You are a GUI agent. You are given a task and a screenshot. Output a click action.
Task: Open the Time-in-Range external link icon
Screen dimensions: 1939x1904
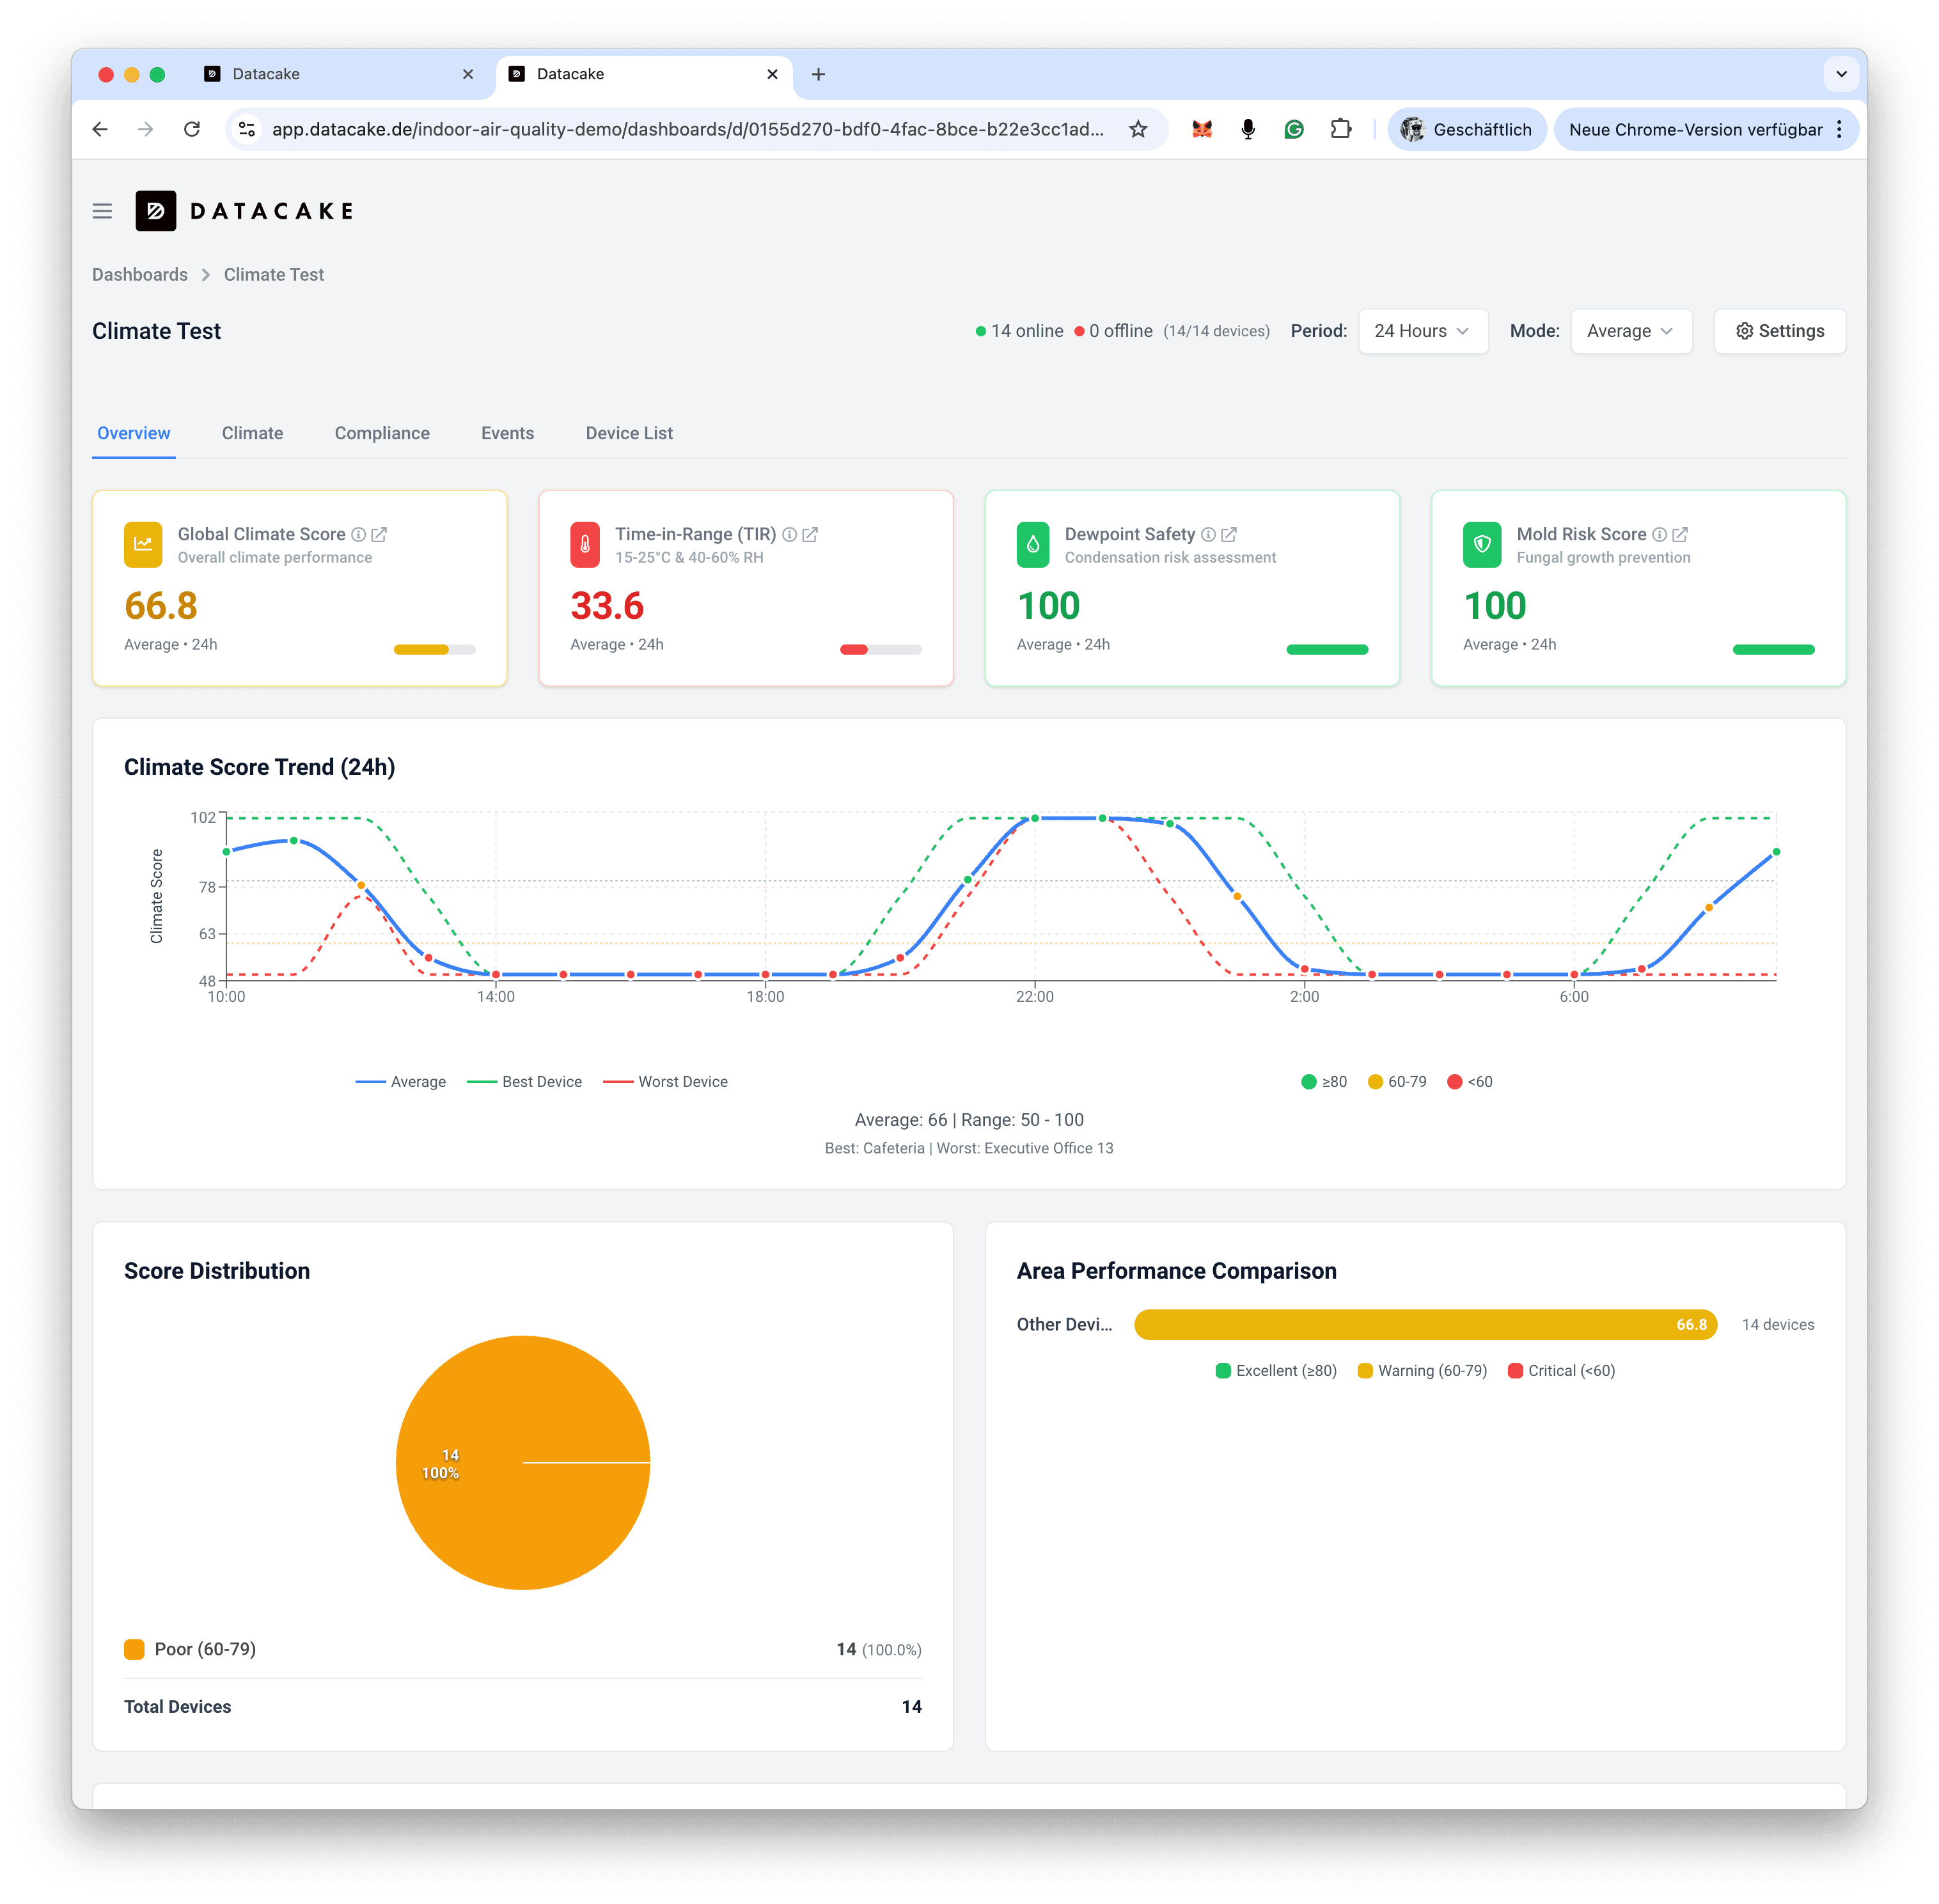click(x=810, y=535)
